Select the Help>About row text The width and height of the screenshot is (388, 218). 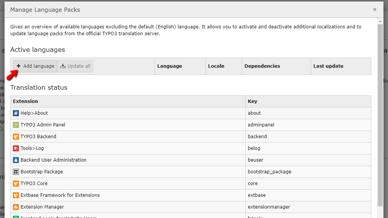point(34,113)
